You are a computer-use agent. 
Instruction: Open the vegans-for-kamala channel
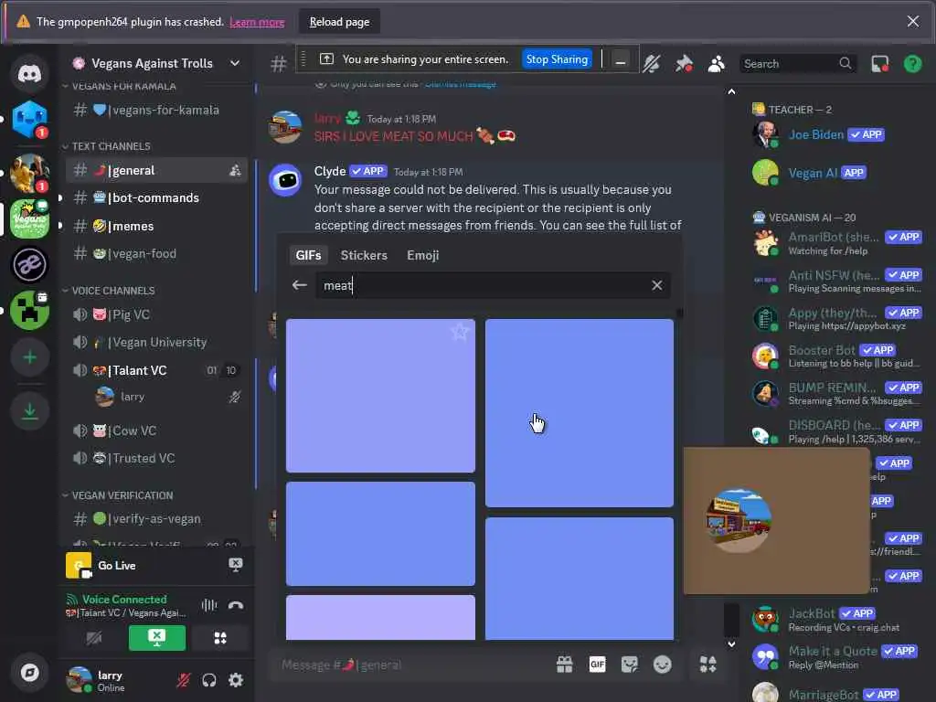155,110
